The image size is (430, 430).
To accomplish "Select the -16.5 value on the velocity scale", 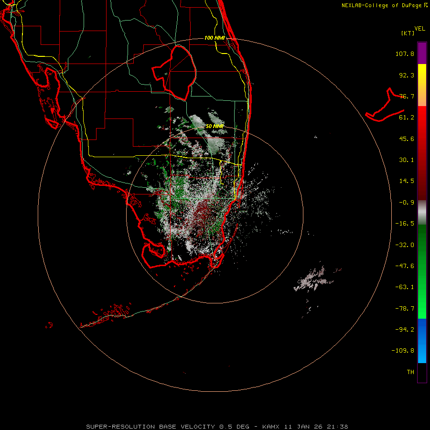I will [405, 224].
